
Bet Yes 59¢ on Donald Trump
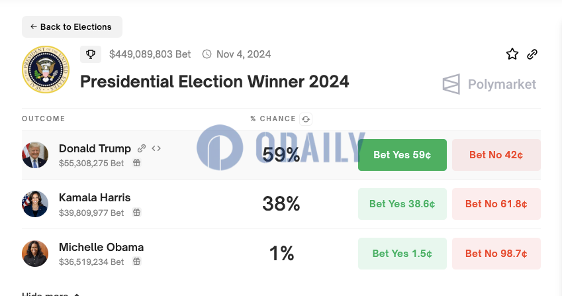[x=402, y=155]
